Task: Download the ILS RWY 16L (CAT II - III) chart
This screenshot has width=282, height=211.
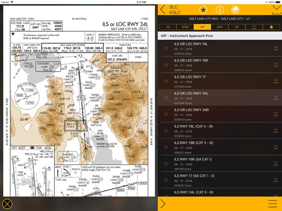Action: pos(276,130)
